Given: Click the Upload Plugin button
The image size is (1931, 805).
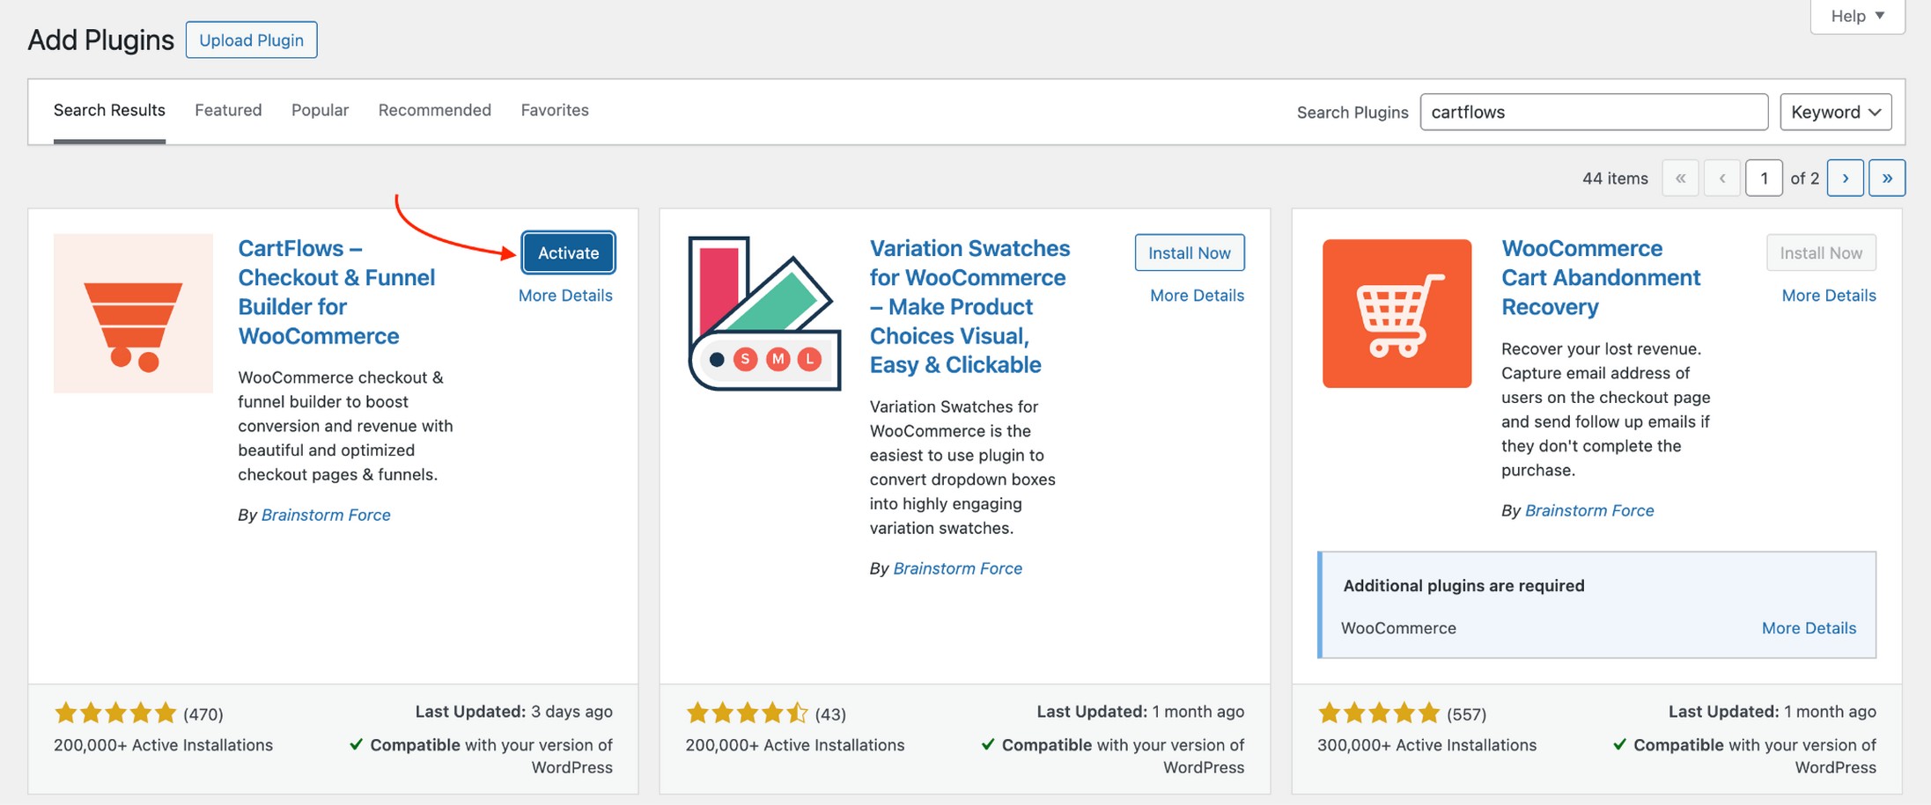Looking at the screenshot, I should 251,40.
